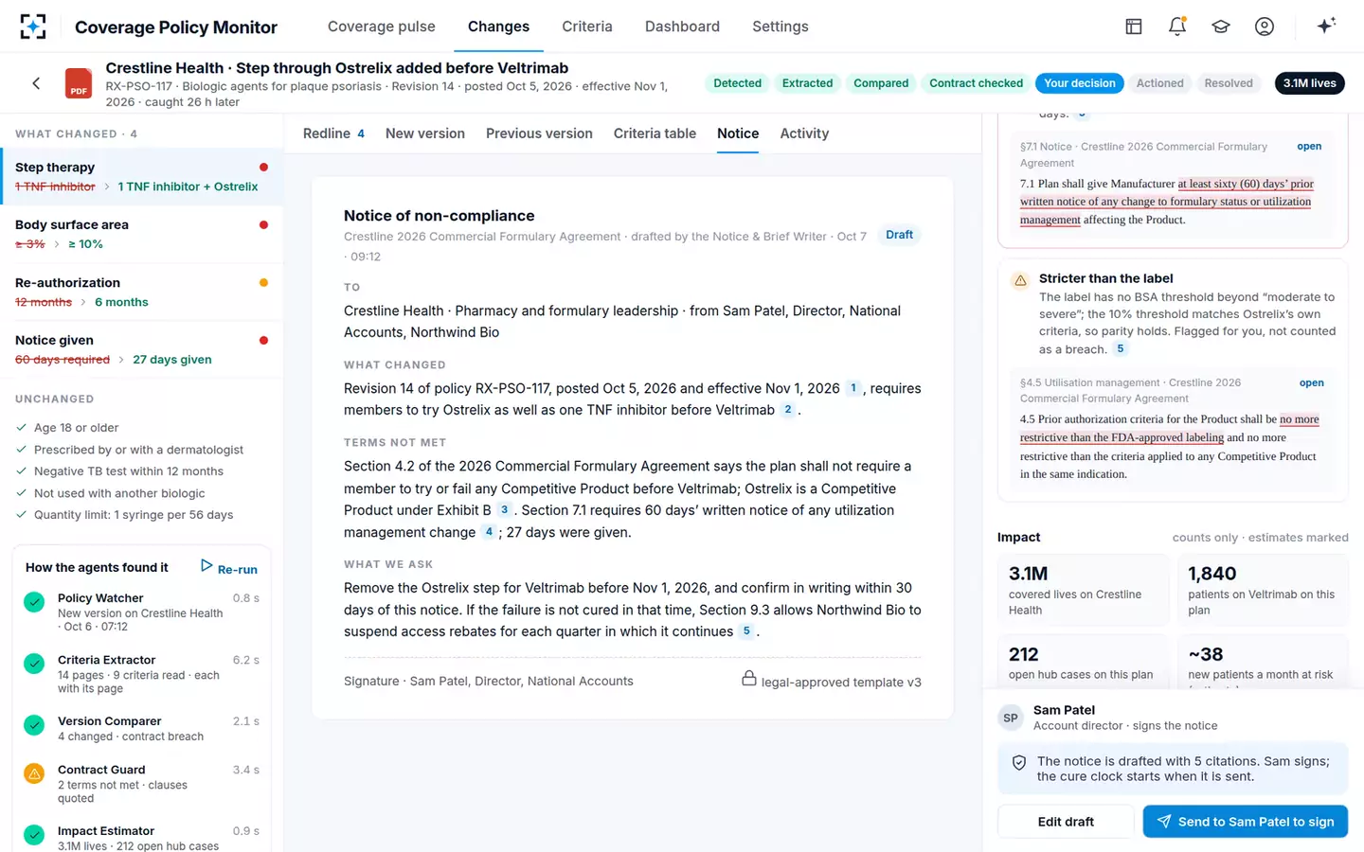Open the red PDF document icon
The image size is (1364, 852).
[79, 83]
